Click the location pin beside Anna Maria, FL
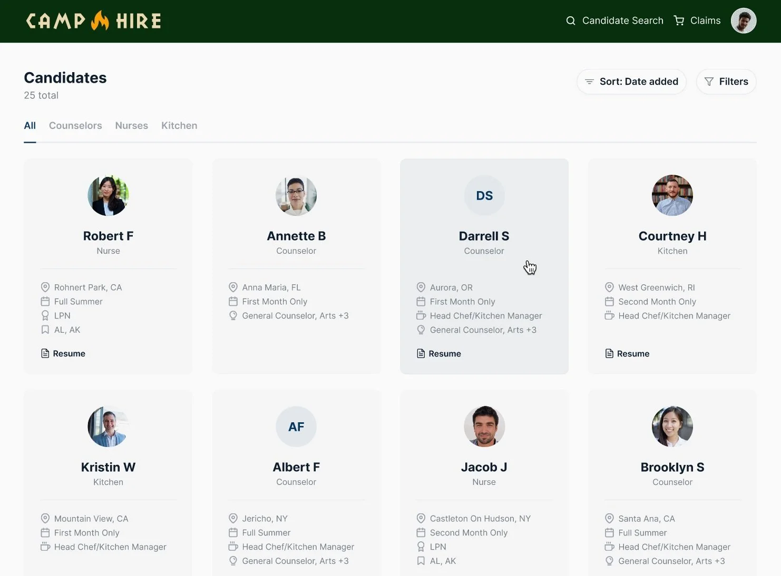This screenshot has height=576, width=781. [x=233, y=287]
